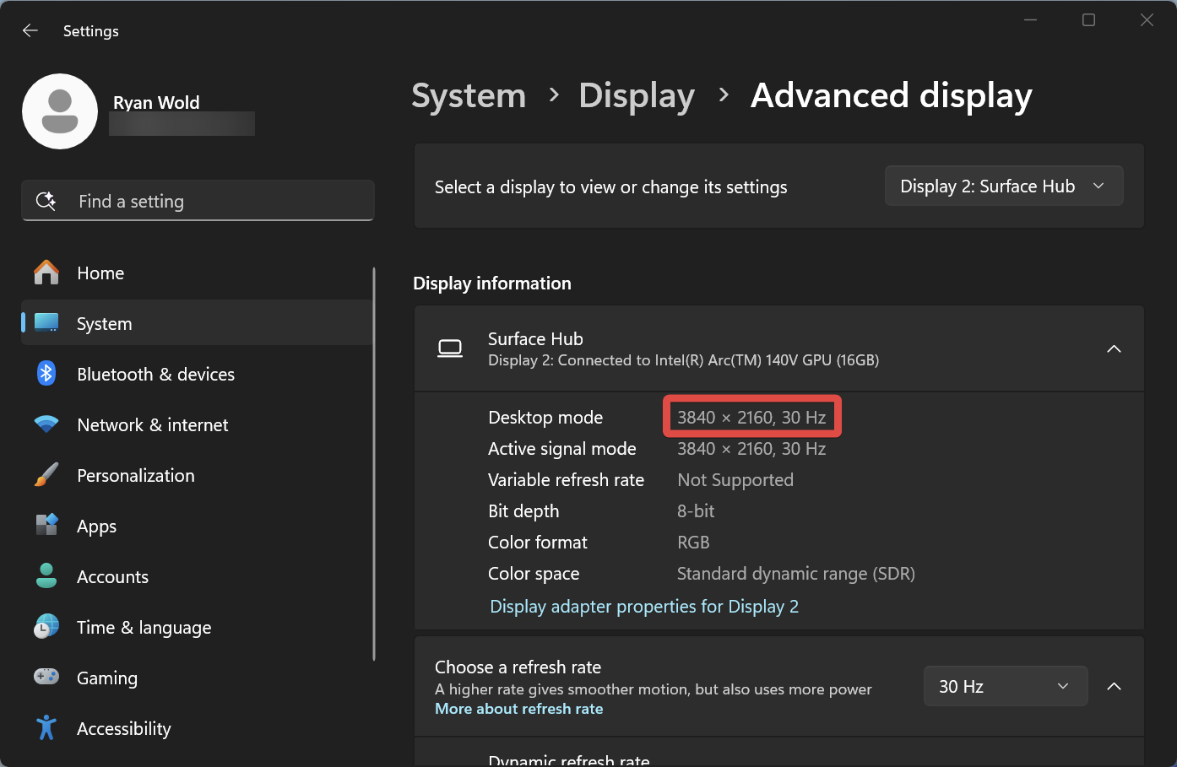Open the Gaming settings section
1177x767 pixels.
pos(106,678)
